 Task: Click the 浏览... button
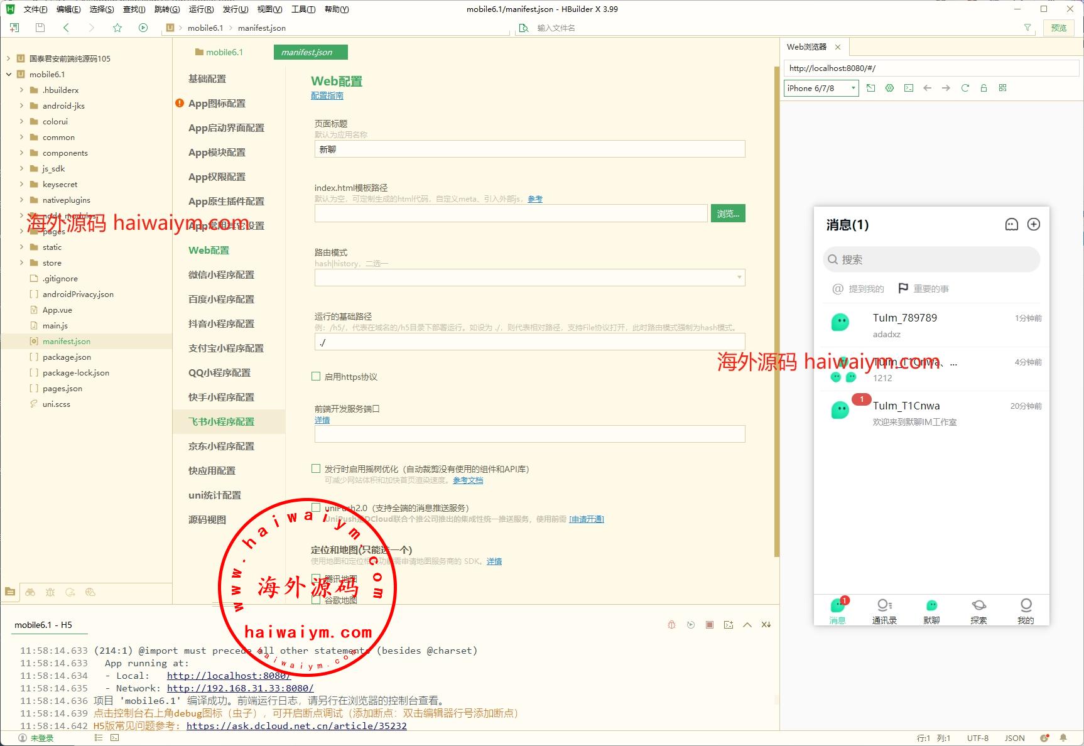[727, 214]
